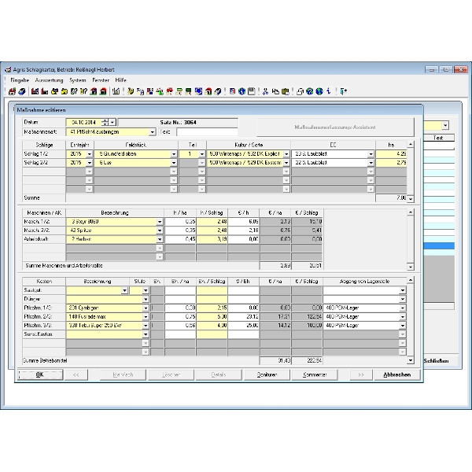This screenshot has height=472, width=472.
Task: Click the Datum spinner arrows
Action: point(105,122)
